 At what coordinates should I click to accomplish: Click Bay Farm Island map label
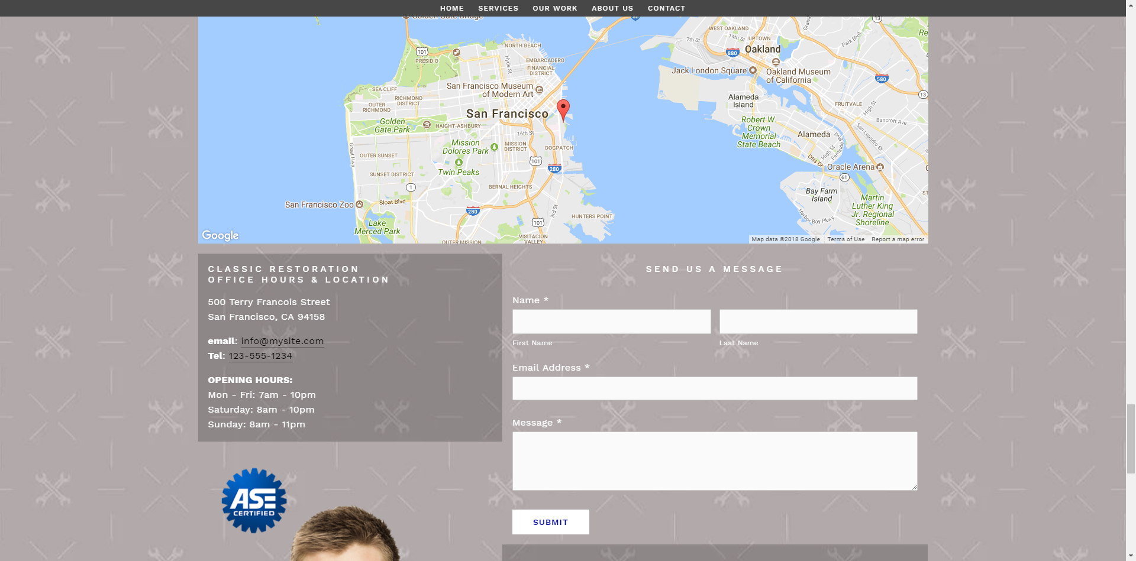click(x=821, y=195)
